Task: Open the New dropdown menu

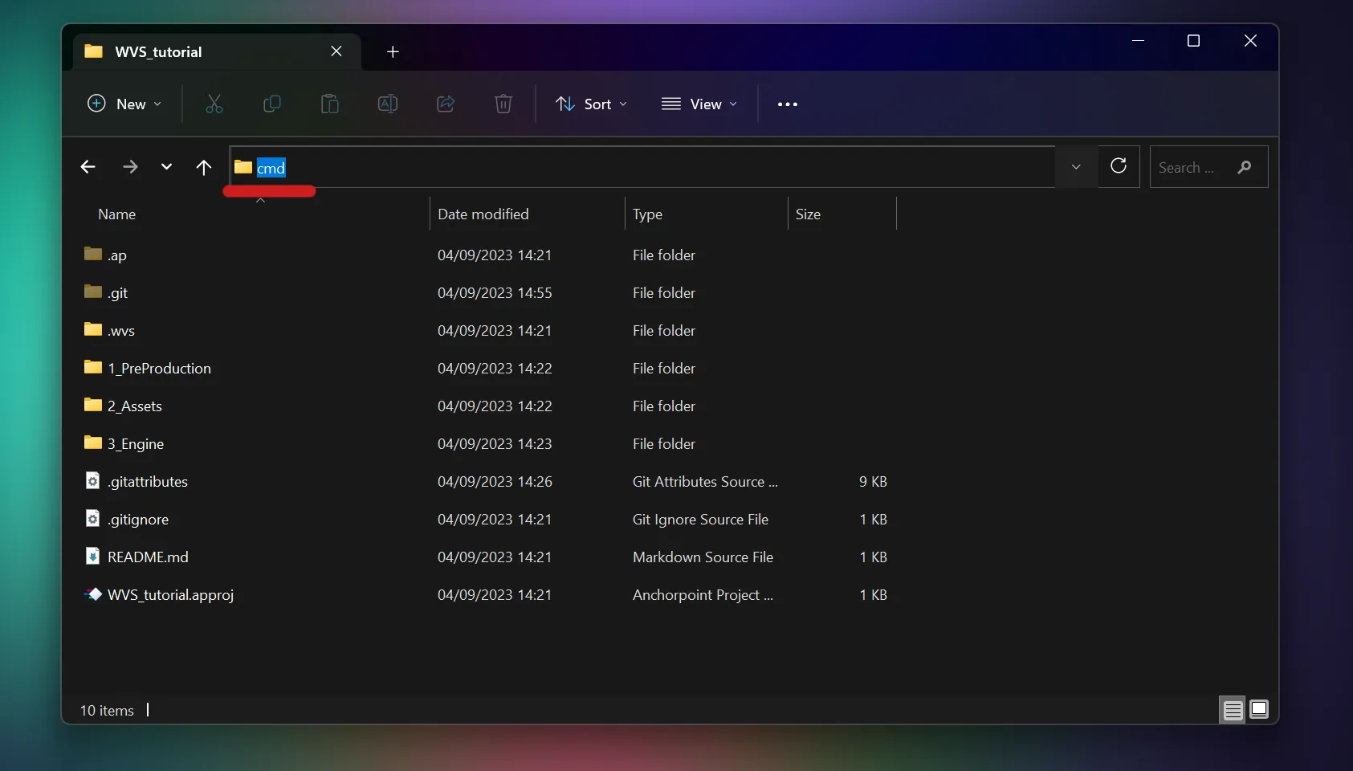Action: point(124,104)
